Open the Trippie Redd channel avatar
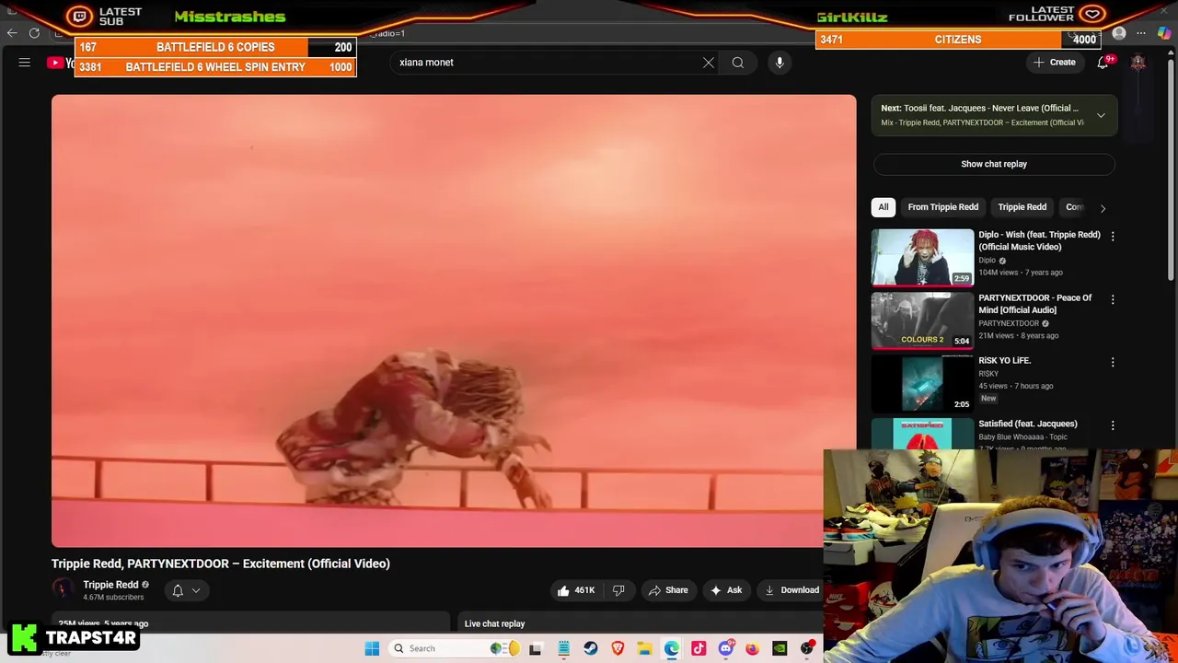 63,590
